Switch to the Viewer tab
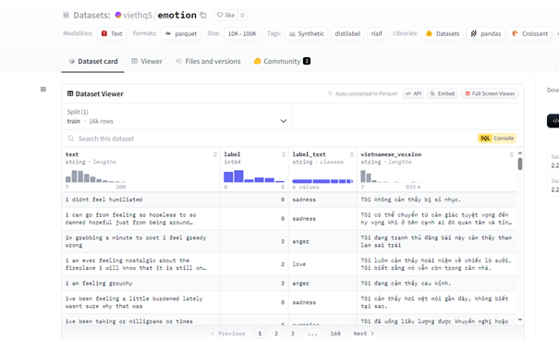The width and height of the screenshot is (559, 340). pos(147,61)
